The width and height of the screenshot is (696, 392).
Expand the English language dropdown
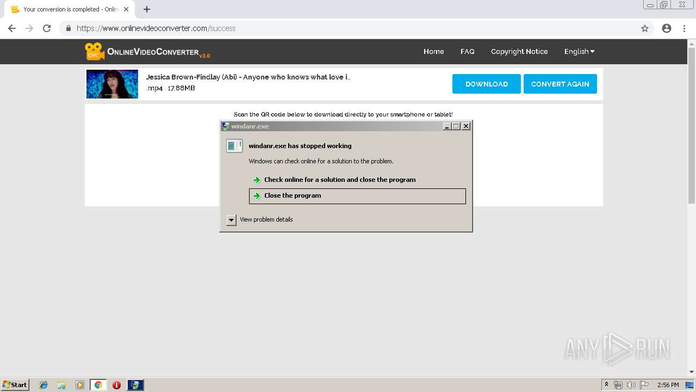point(579,51)
